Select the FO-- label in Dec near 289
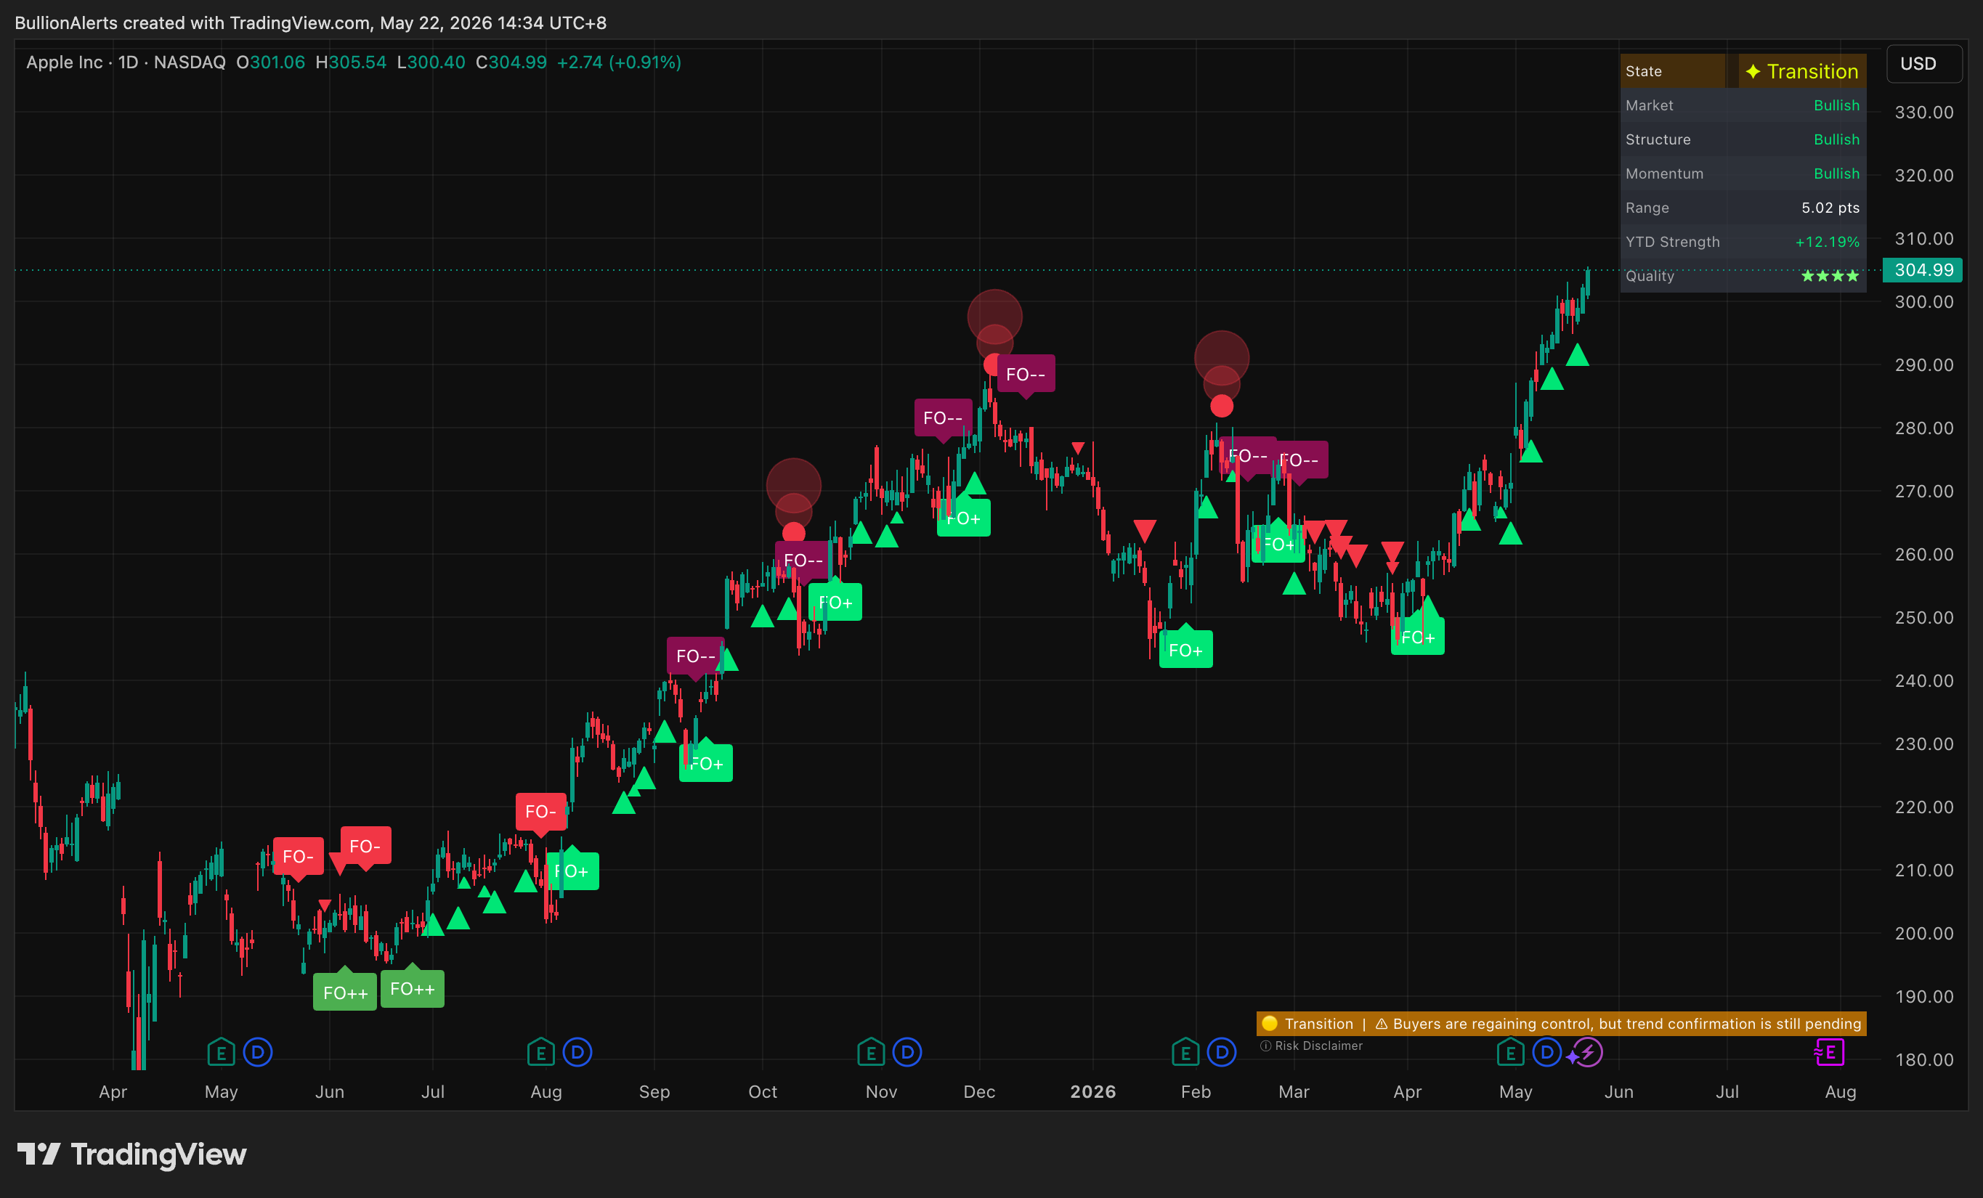The width and height of the screenshot is (1983, 1198). pos(1026,373)
